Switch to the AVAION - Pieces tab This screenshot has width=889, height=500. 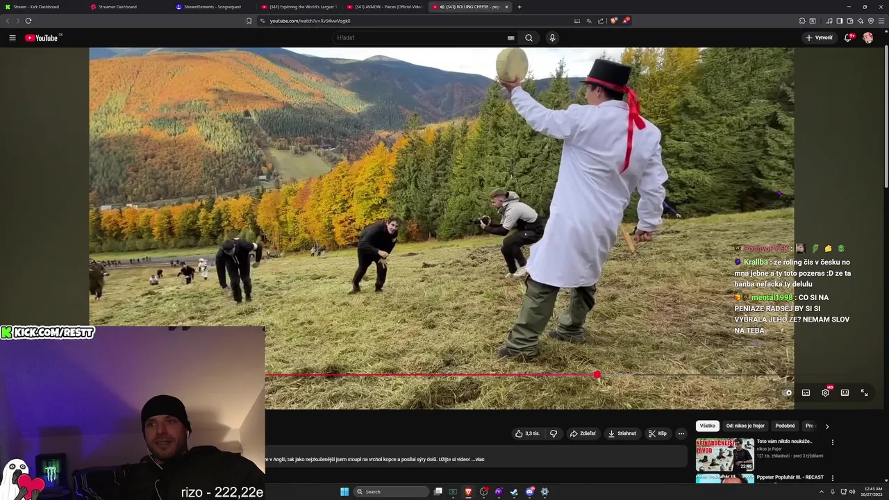(x=385, y=7)
